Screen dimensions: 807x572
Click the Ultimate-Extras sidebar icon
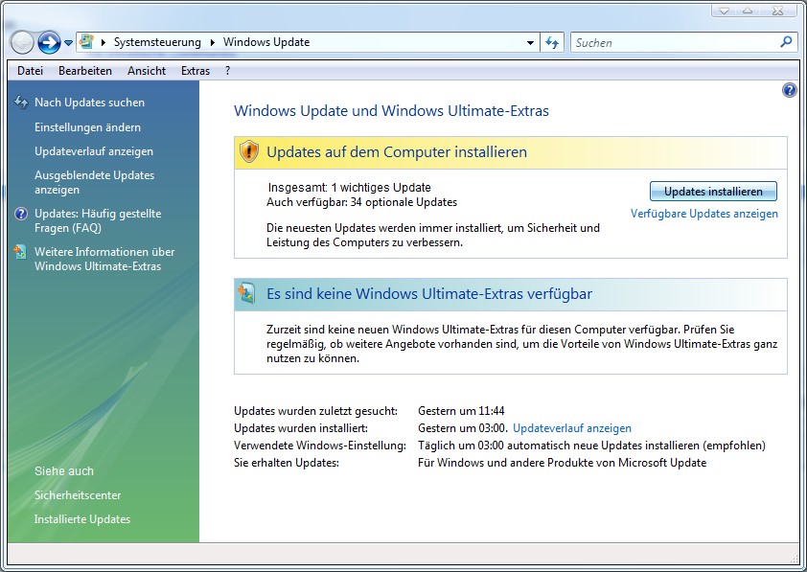[20, 252]
